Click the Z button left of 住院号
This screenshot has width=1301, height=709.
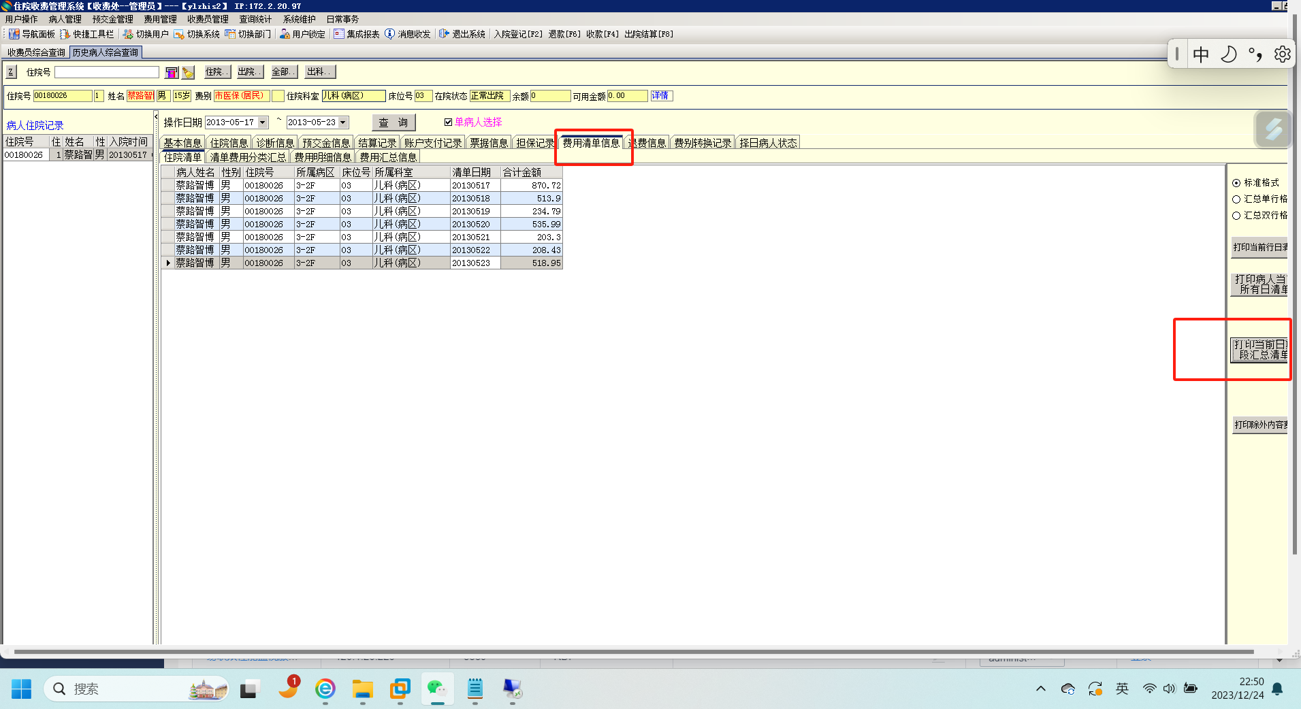pyautogui.click(x=11, y=72)
